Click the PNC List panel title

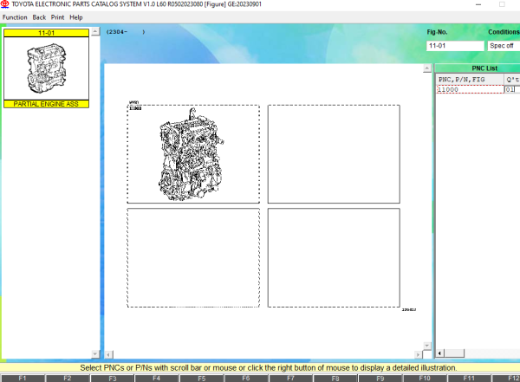[484, 68]
